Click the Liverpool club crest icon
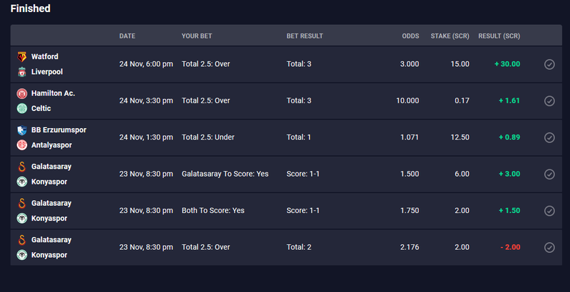The height and width of the screenshot is (292, 570). pos(22,72)
